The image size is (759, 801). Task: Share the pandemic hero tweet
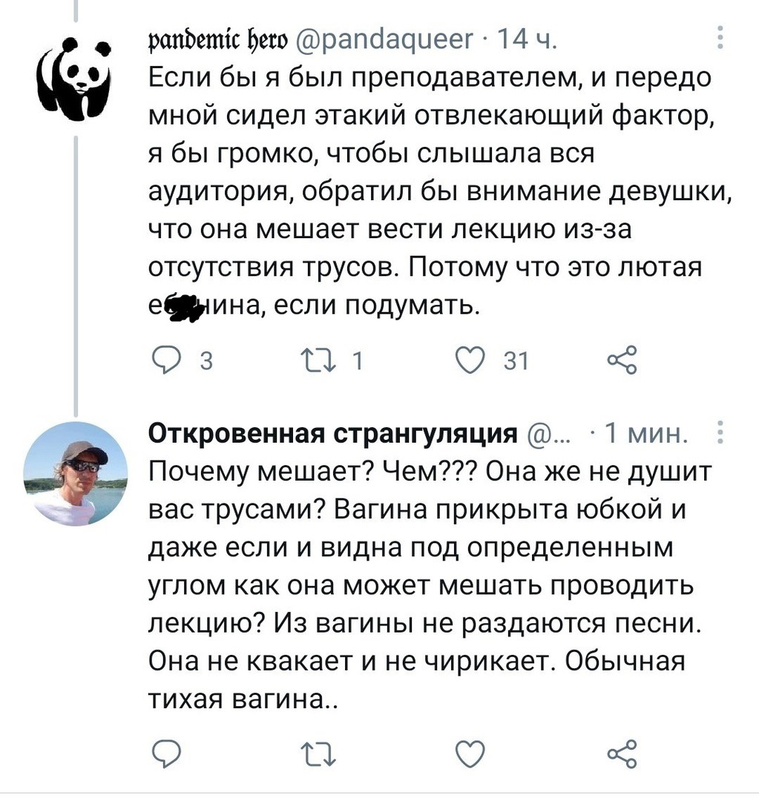[620, 360]
